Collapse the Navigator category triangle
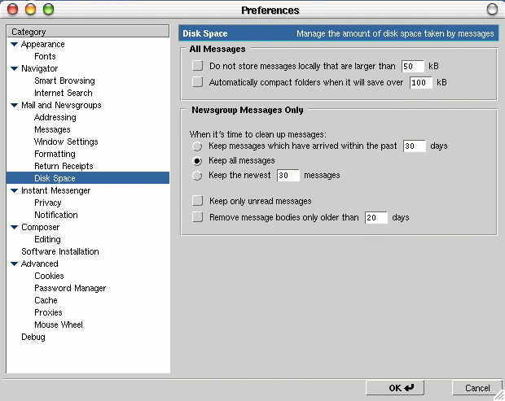 tap(14, 69)
